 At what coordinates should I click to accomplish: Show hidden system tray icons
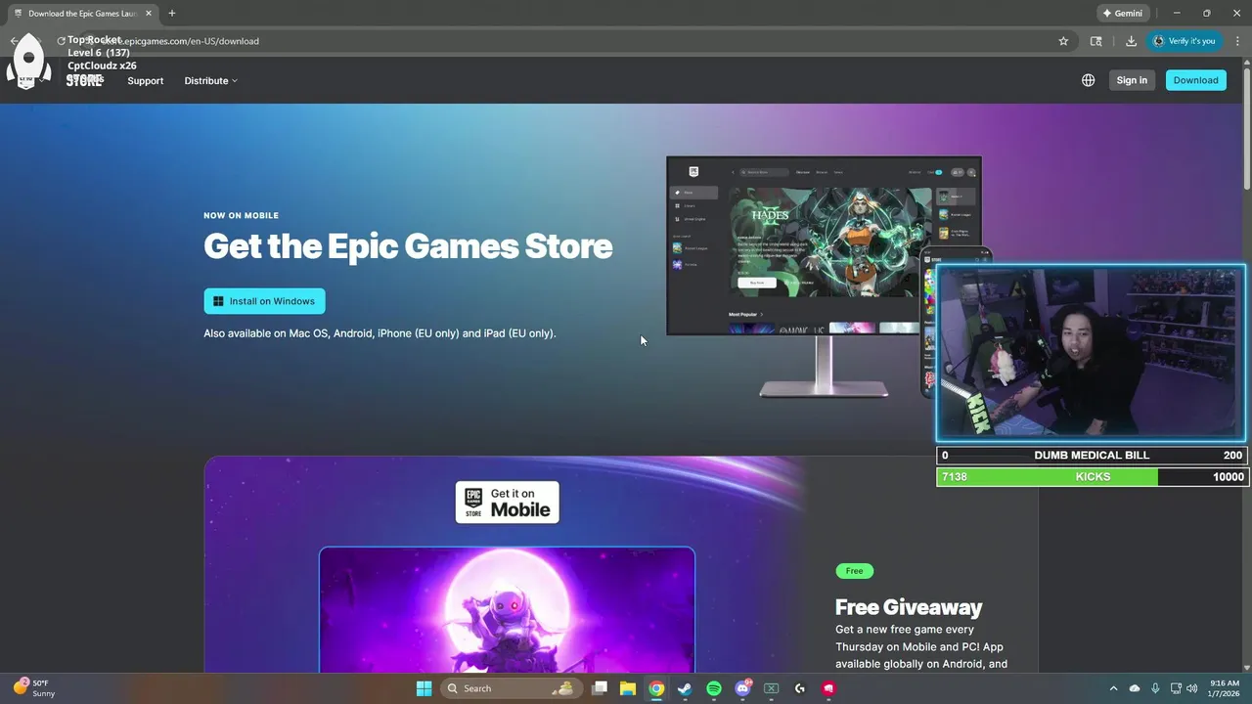(1113, 688)
